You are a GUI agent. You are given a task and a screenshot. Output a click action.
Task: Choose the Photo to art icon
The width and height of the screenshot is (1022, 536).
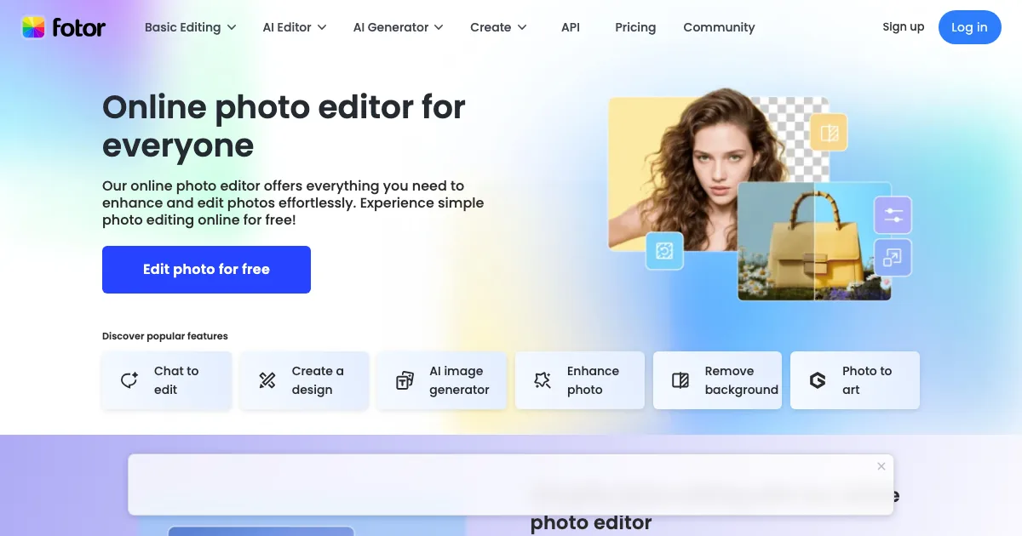pos(818,380)
